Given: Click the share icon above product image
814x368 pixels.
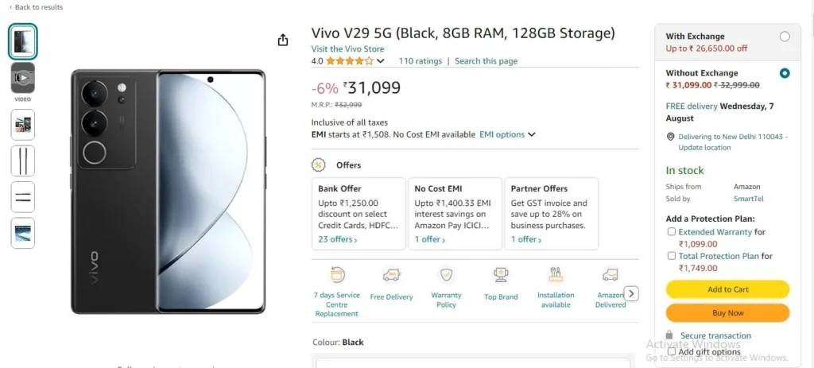Looking at the screenshot, I should [x=282, y=40].
